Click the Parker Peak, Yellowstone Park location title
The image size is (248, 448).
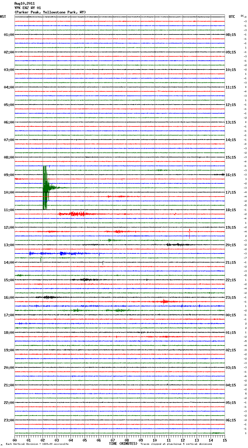point(50,12)
